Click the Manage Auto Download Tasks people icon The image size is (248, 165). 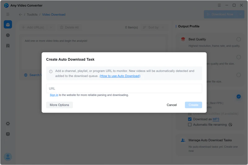tap(183, 140)
